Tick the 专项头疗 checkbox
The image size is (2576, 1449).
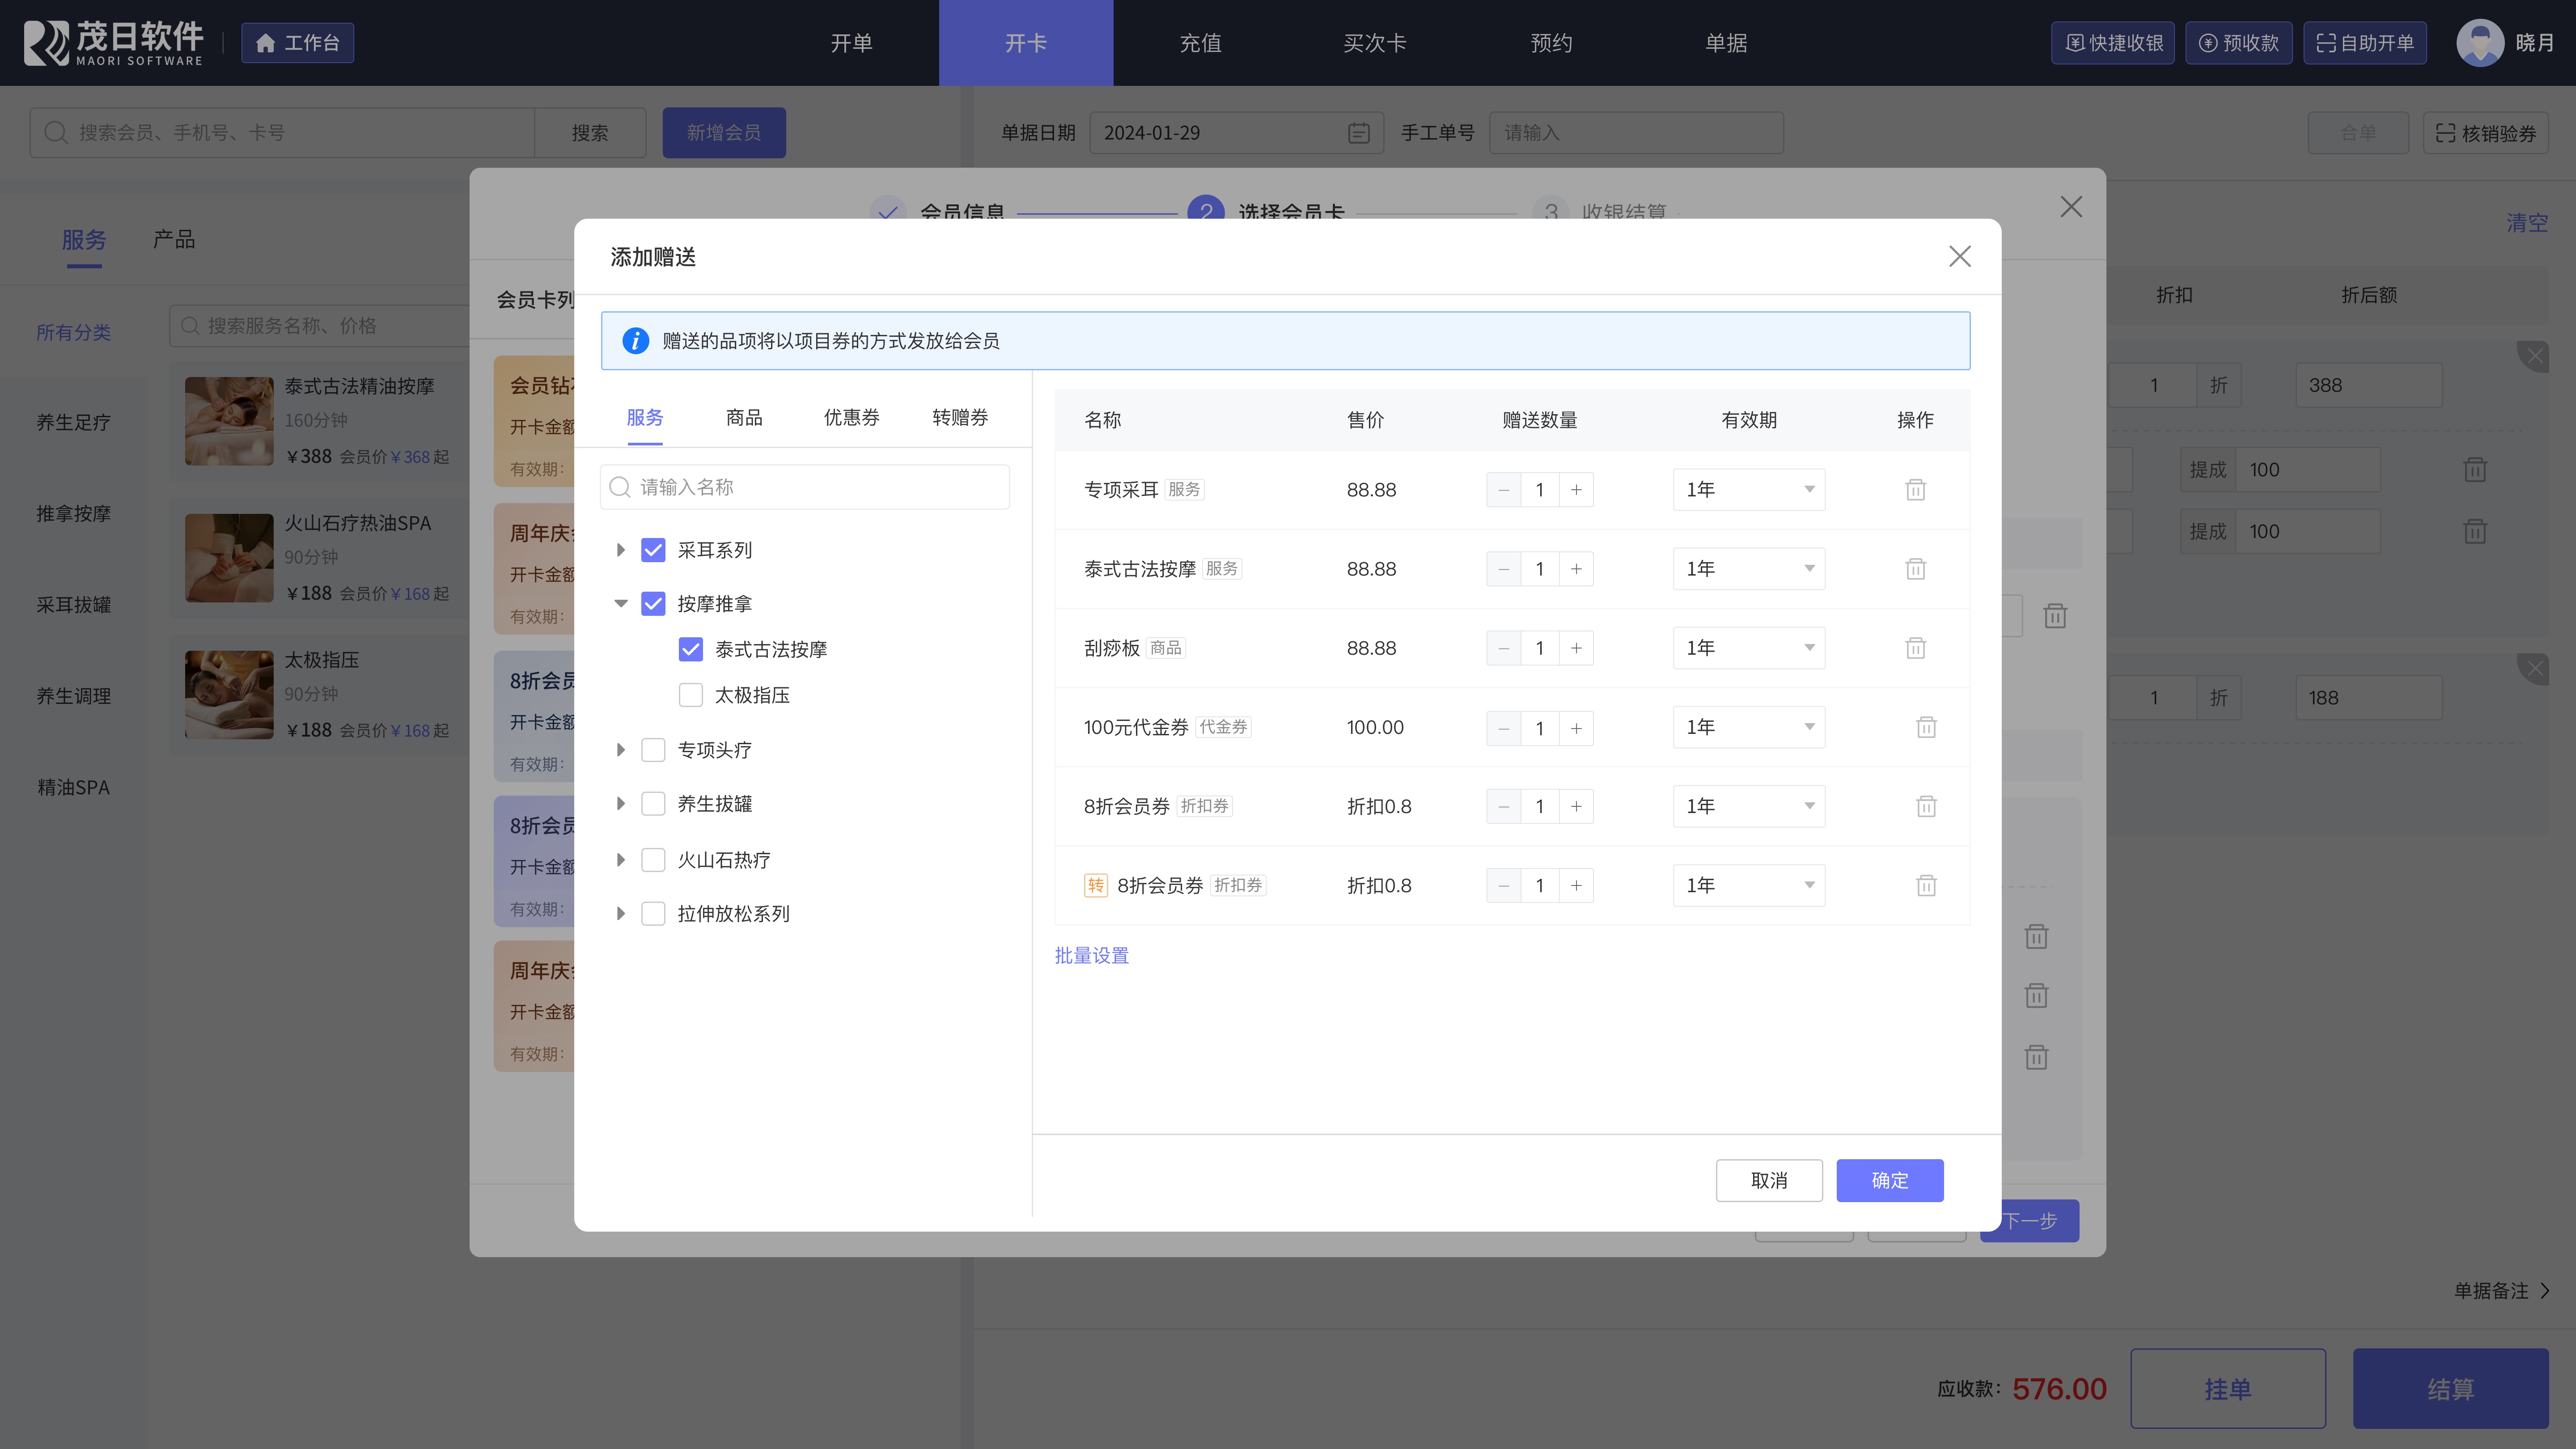click(653, 750)
